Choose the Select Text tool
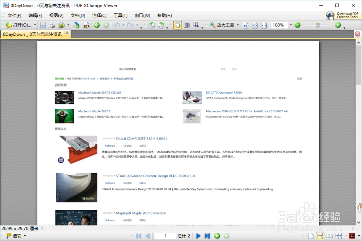Screen dimensions: 362x241 pos(196,25)
